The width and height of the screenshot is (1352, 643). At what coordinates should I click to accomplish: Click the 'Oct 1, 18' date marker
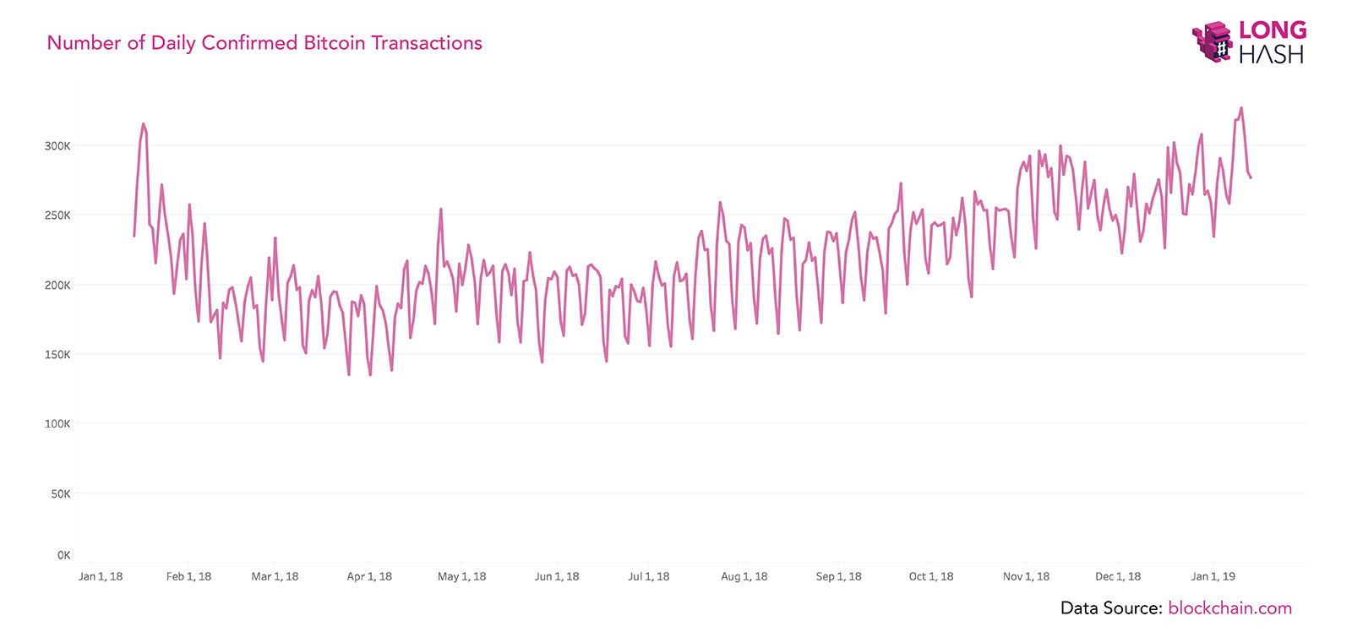[x=930, y=577]
